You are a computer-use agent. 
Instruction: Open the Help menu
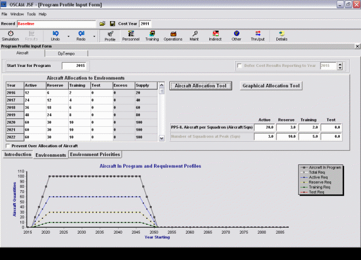pos(42,14)
